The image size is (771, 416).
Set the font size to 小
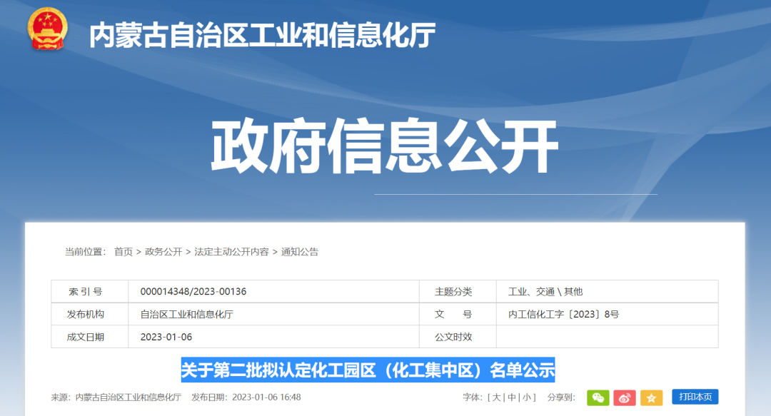[527, 397]
